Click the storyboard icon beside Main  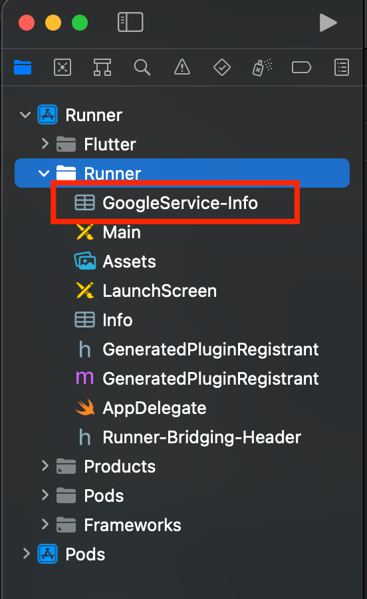coord(85,232)
